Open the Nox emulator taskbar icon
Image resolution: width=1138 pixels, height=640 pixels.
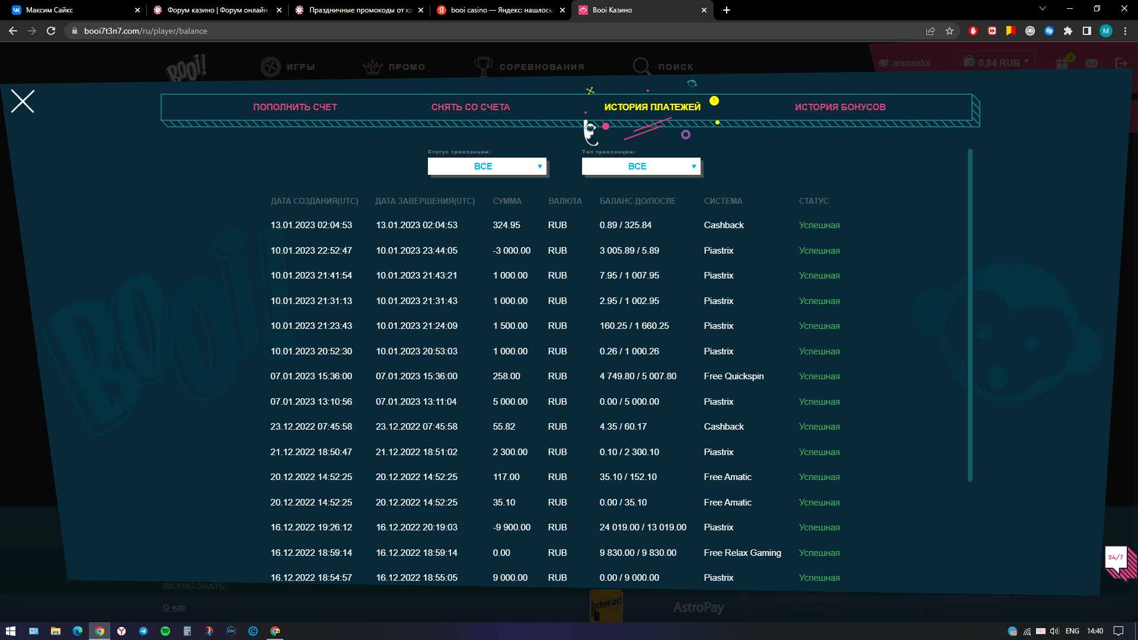click(x=231, y=631)
